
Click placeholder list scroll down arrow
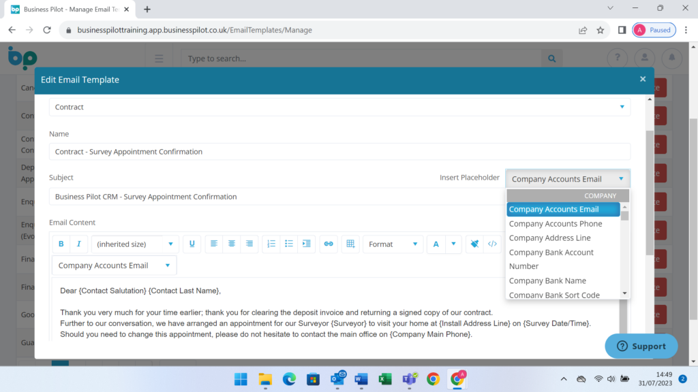624,293
